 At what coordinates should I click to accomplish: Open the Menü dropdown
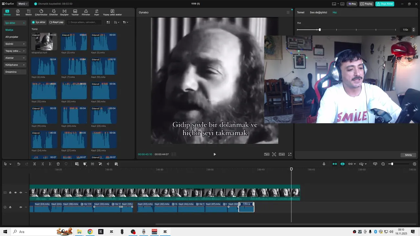pos(23,4)
